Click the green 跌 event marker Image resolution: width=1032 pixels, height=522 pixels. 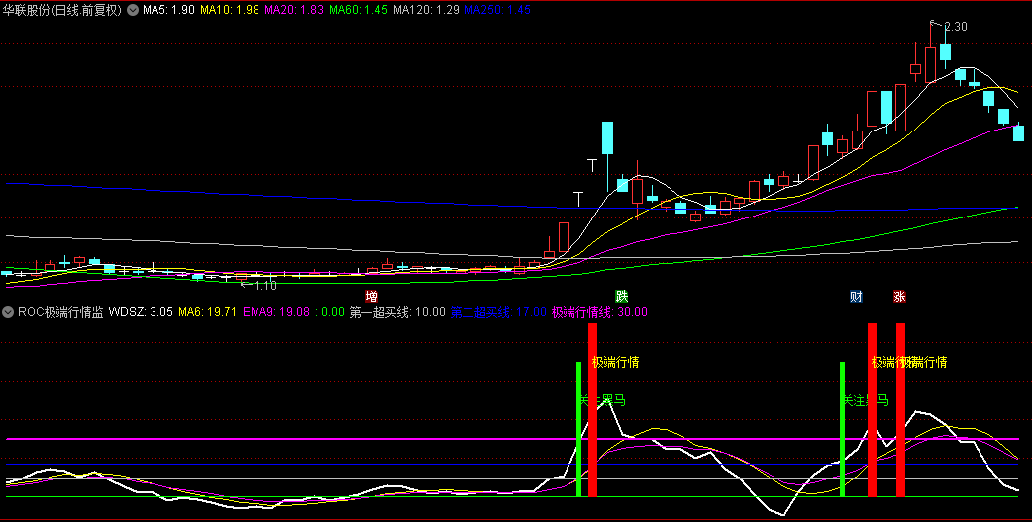(621, 297)
